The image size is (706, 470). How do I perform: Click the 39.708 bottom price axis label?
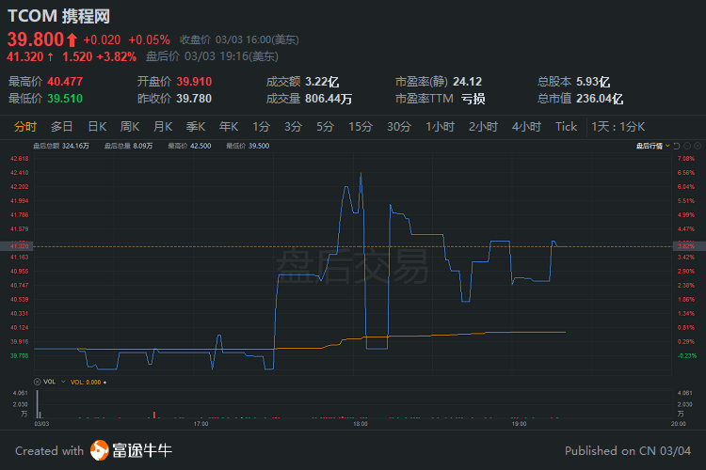[20, 355]
